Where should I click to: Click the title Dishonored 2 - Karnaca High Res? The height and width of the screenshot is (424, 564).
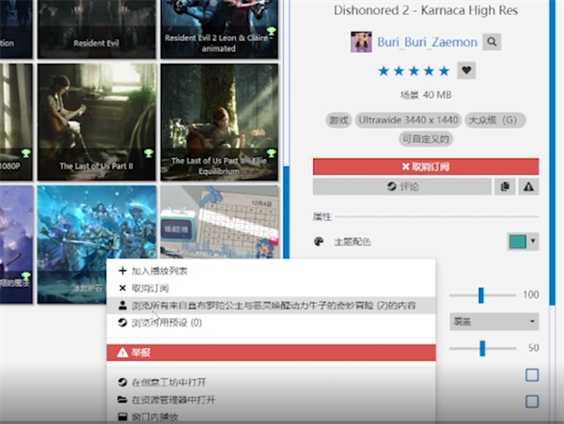click(426, 10)
